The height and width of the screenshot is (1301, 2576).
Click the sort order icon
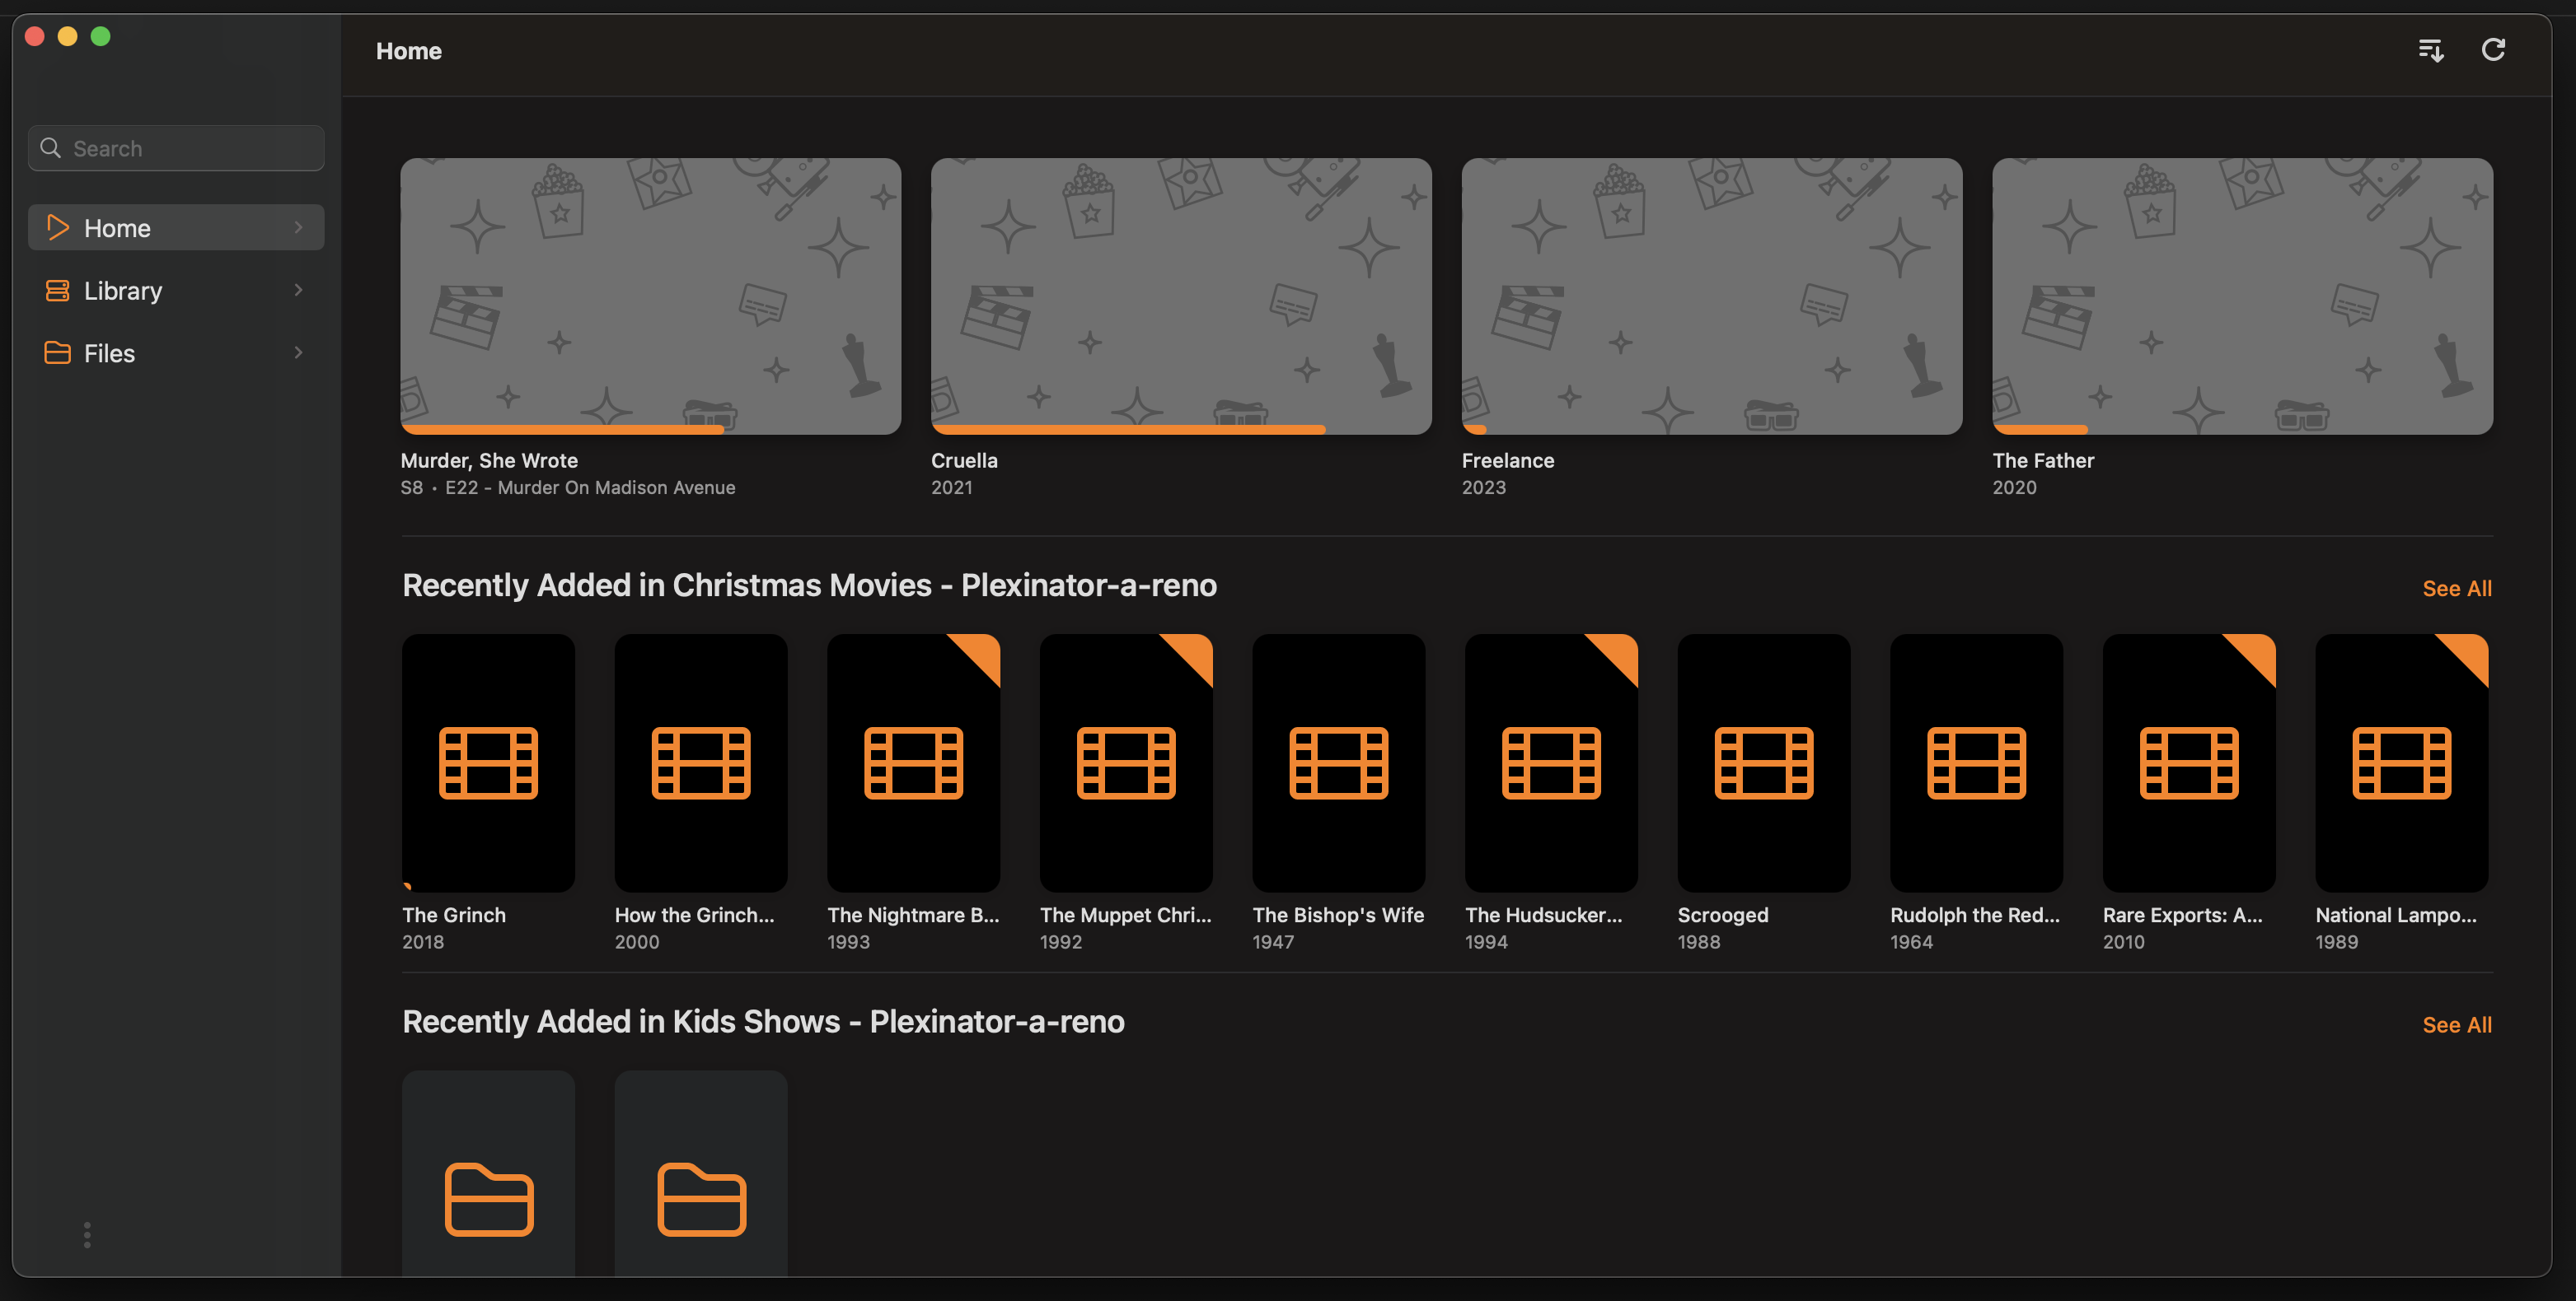(2430, 50)
